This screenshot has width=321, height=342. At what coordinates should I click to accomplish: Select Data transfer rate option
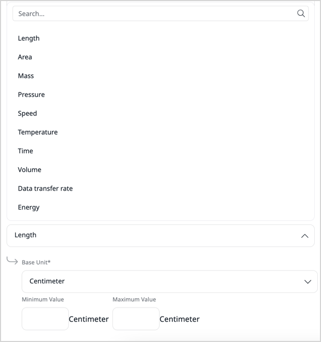click(45, 188)
